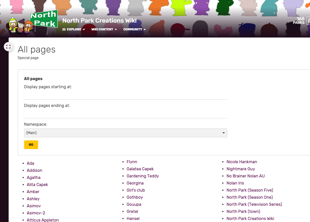Open the Gouupa page link
The width and height of the screenshot is (310, 222).
(x=134, y=205)
